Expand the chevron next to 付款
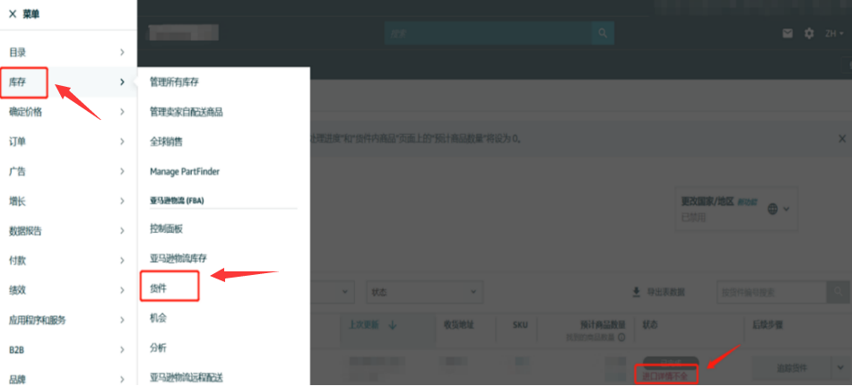The image size is (852, 386). coord(122,261)
